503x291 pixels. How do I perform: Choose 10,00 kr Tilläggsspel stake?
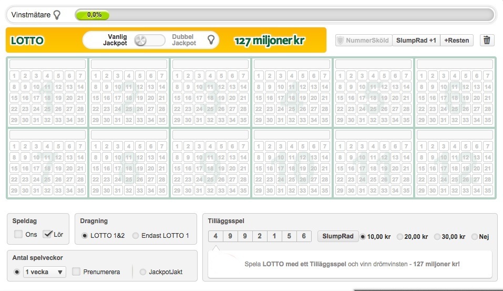pyautogui.click(x=363, y=237)
